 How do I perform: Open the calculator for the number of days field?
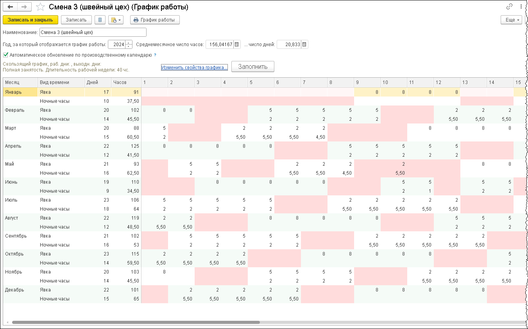[x=304, y=45]
